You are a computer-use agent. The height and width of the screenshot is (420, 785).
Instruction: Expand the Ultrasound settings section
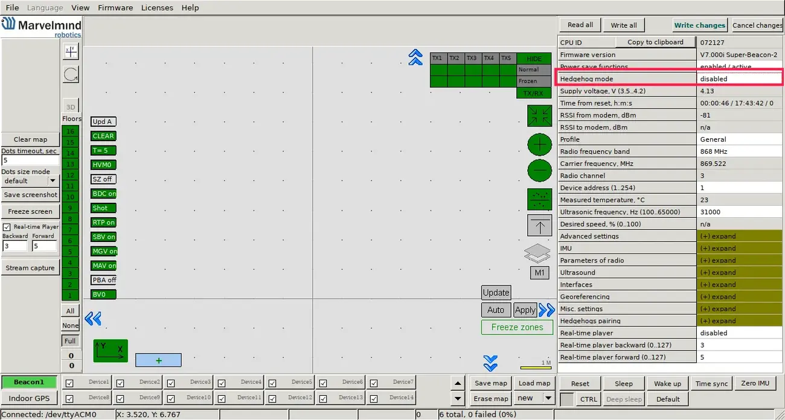(x=739, y=272)
